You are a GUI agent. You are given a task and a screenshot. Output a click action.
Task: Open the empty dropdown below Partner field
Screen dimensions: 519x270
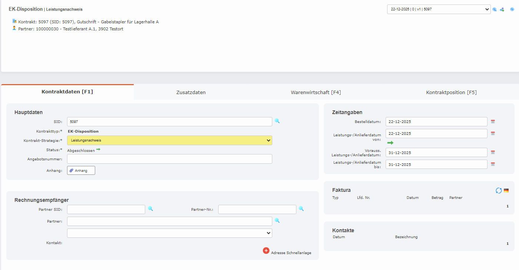(x=169, y=233)
